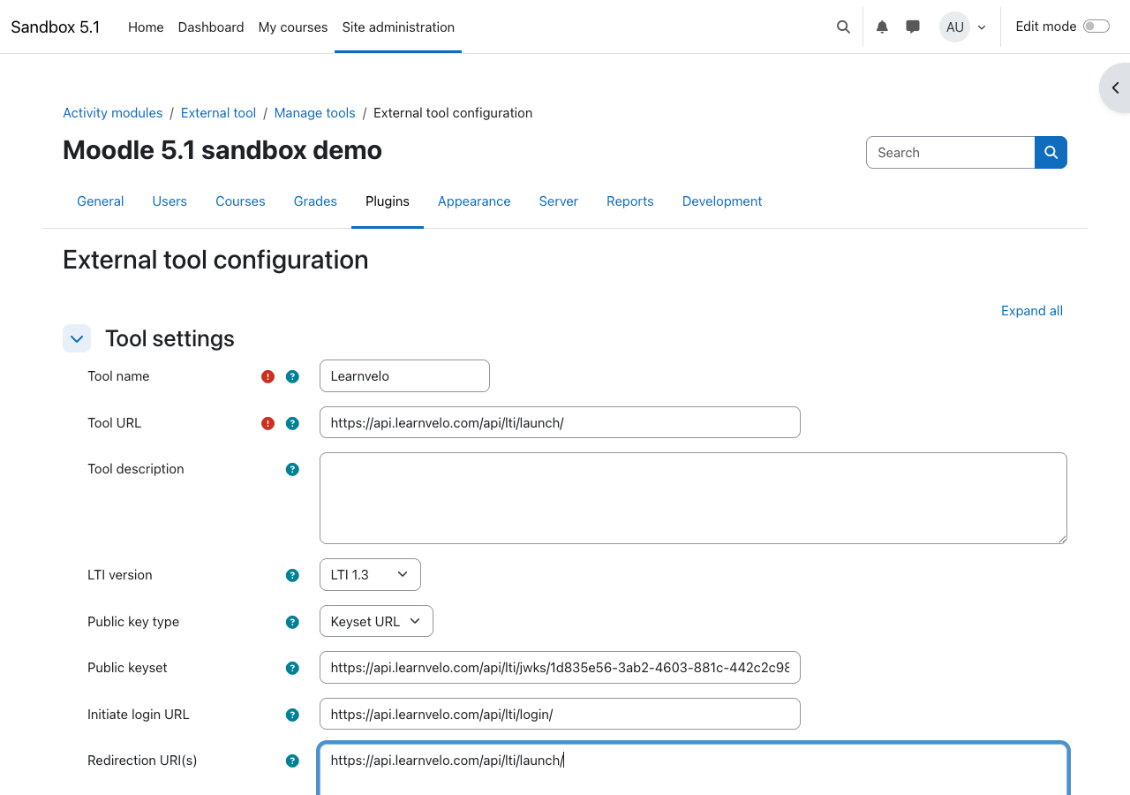Click the help icon beside Tool URL
This screenshot has width=1130, height=795.
(292, 423)
